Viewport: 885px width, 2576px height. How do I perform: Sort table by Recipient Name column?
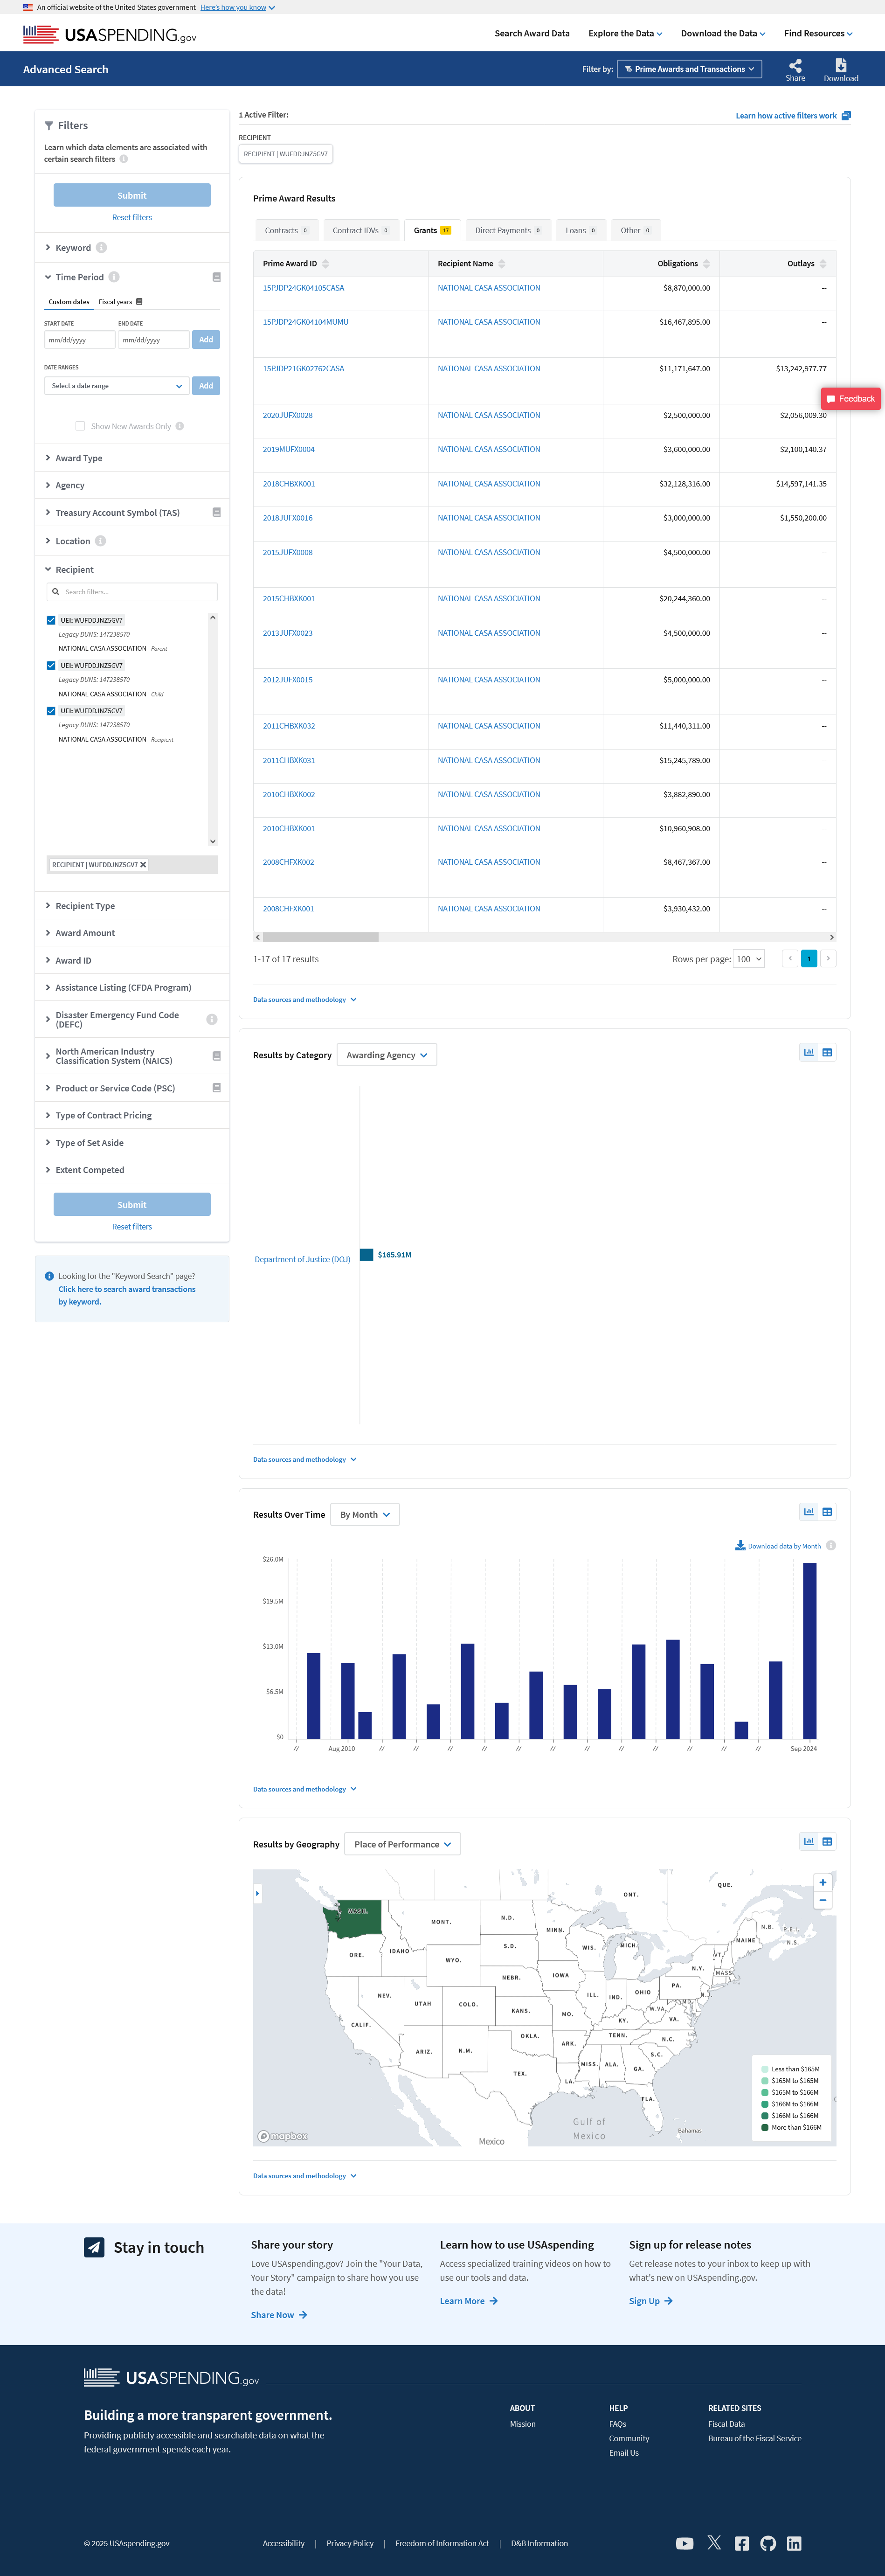click(502, 264)
